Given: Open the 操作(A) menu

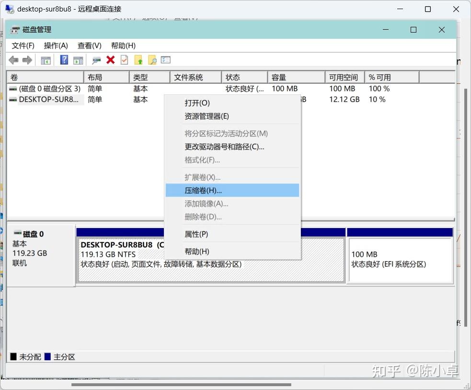Looking at the screenshot, I should (56, 46).
